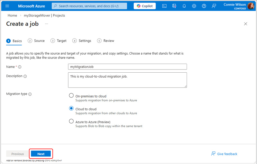Click the Description info icon
The height and width of the screenshot is (164, 257).
(25, 76)
